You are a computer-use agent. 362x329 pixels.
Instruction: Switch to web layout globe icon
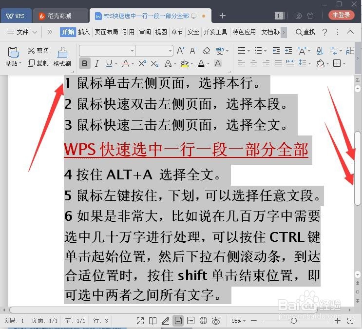pyautogui.click(x=203, y=321)
